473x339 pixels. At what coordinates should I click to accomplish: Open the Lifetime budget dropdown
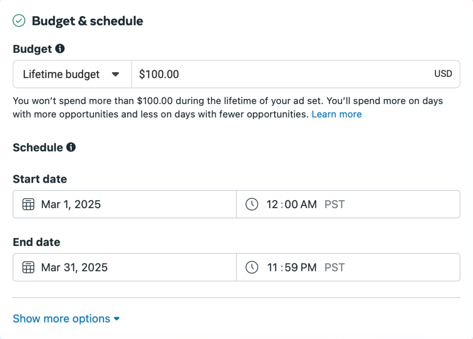click(x=72, y=74)
